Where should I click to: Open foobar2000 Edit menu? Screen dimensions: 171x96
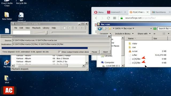[21, 28]
